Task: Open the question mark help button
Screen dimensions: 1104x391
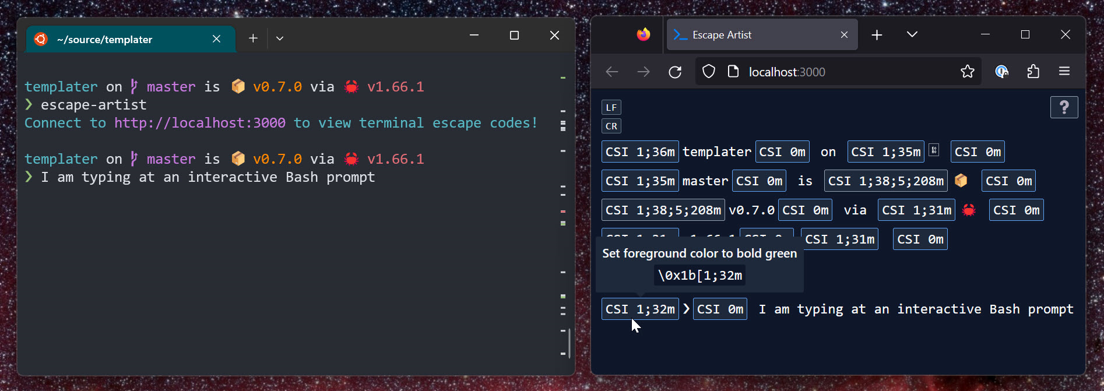Action: pos(1064,107)
